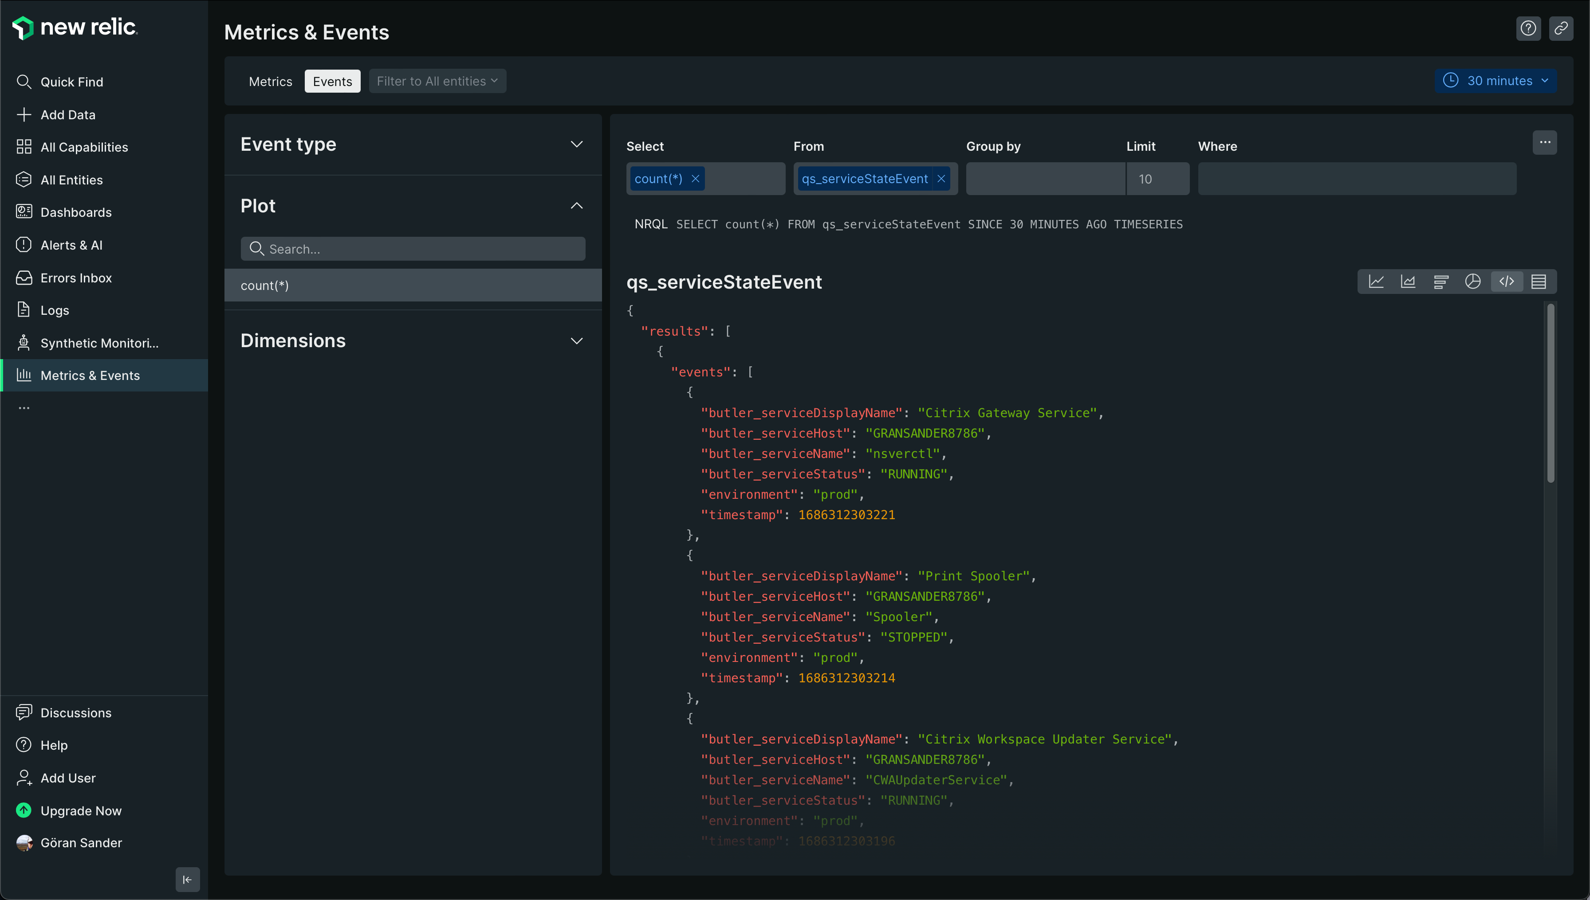This screenshot has height=900, width=1590.
Task: Open the help question mark icon
Action: (x=1528, y=28)
